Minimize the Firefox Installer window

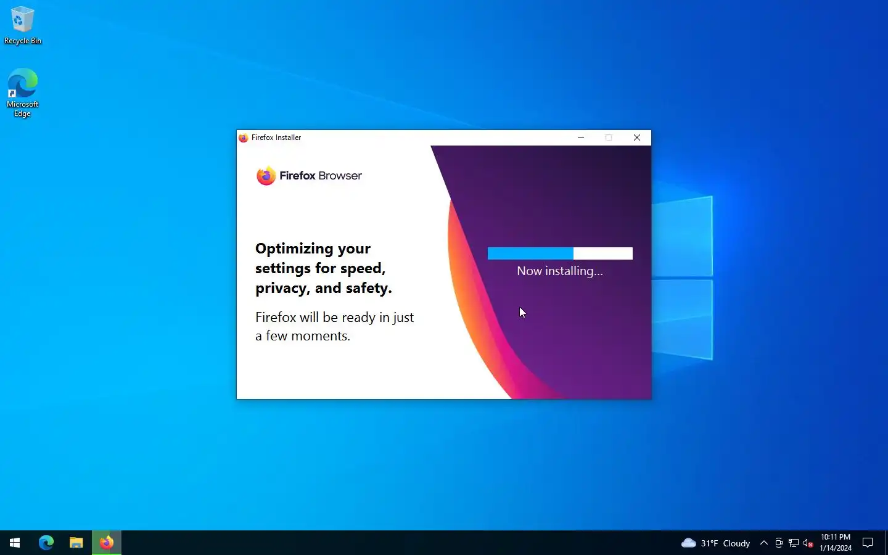[581, 138]
